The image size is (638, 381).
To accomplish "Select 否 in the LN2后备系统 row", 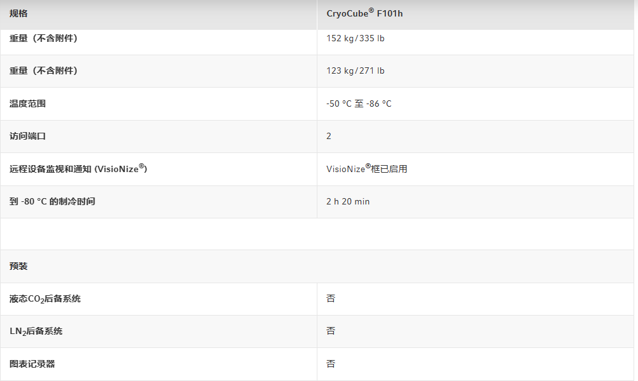I will (331, 331).
